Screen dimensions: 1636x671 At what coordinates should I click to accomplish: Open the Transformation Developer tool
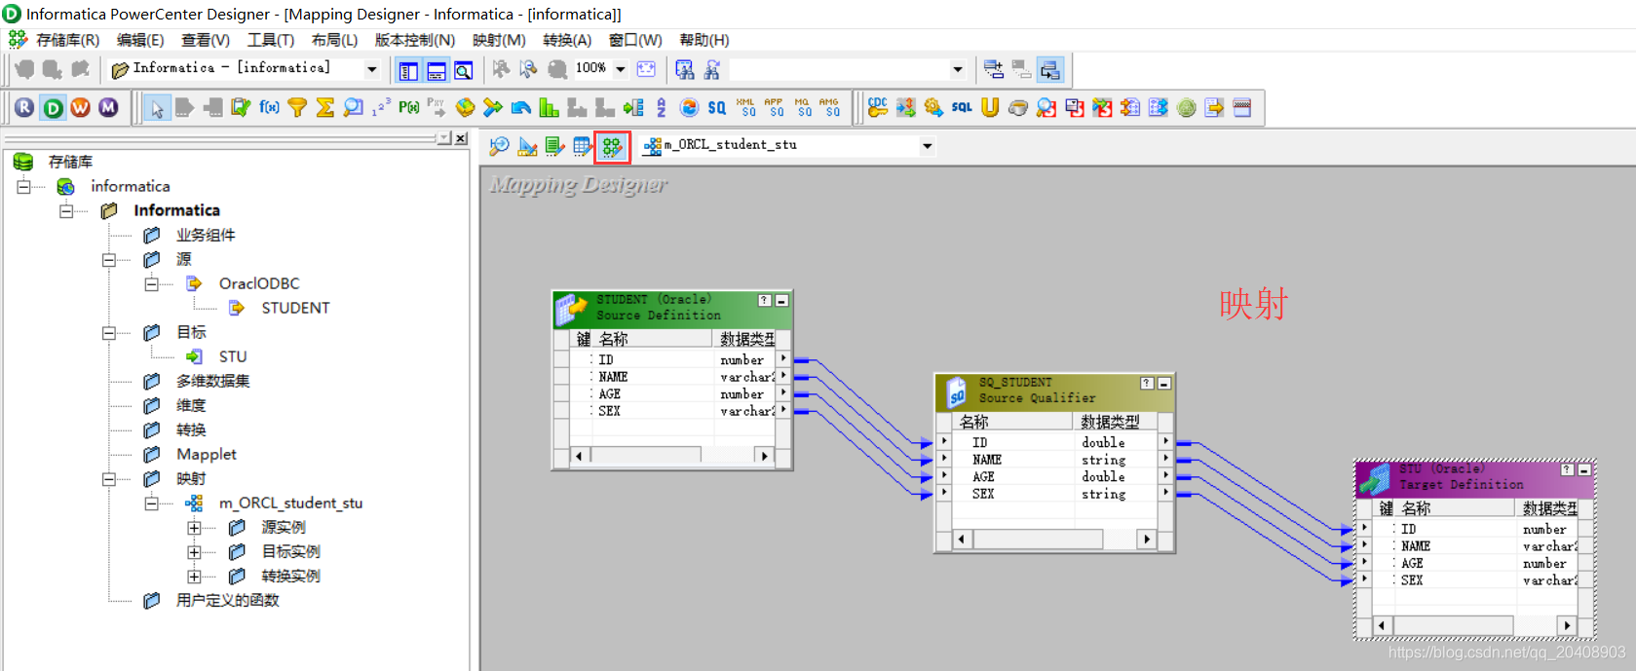click(554, 146)
